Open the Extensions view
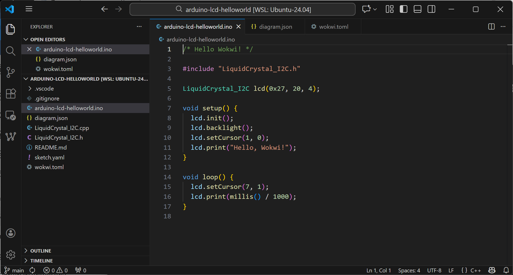 pyautogui.click(x=10, y=94)
